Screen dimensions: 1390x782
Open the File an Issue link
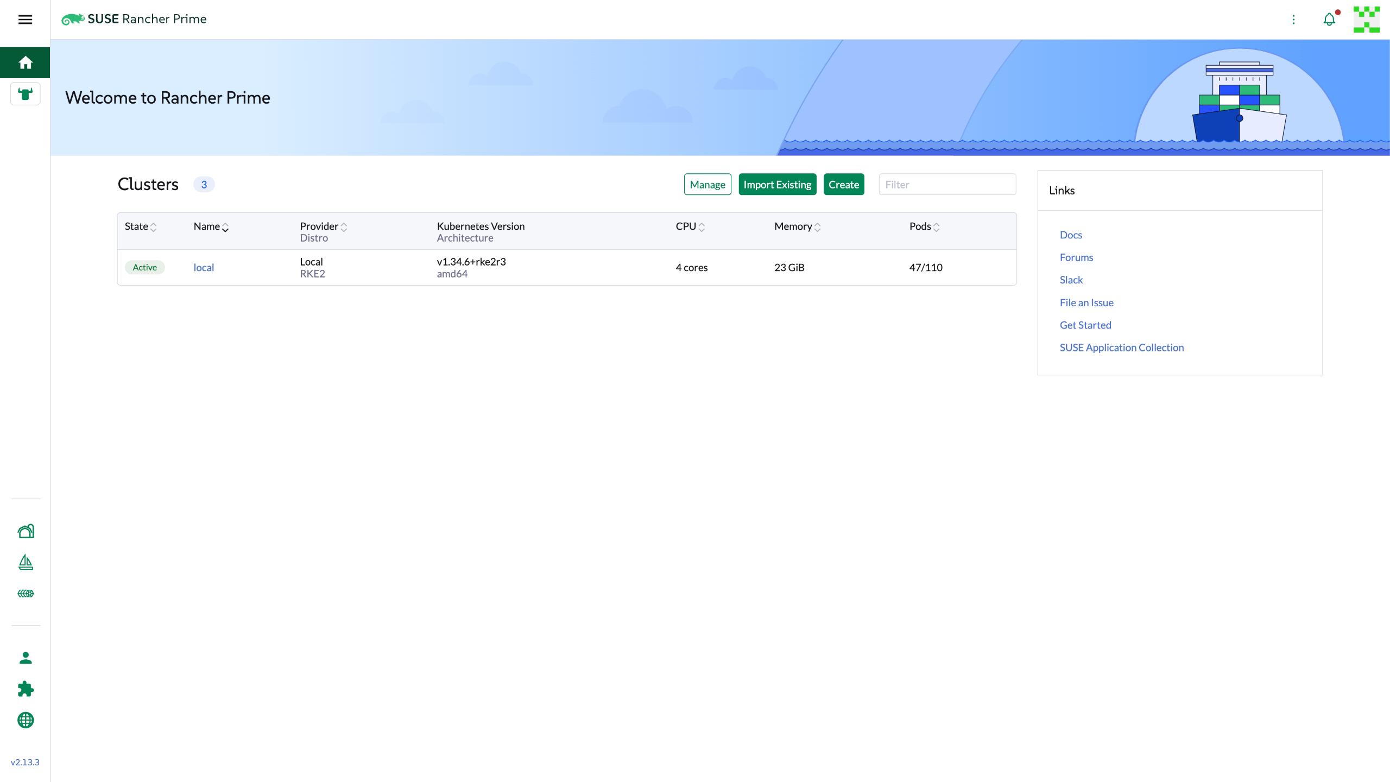[1086, 302]
